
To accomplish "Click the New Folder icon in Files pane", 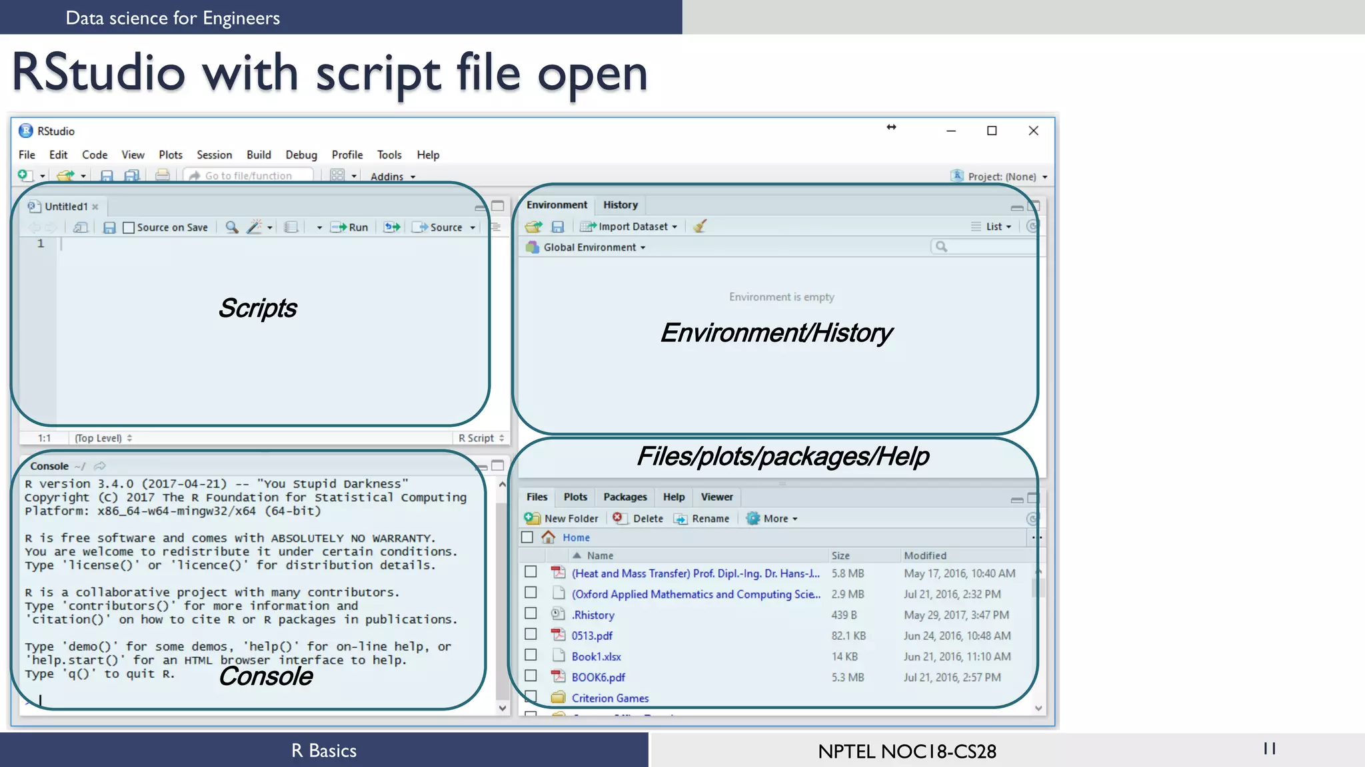I will [x=532, y=518].
